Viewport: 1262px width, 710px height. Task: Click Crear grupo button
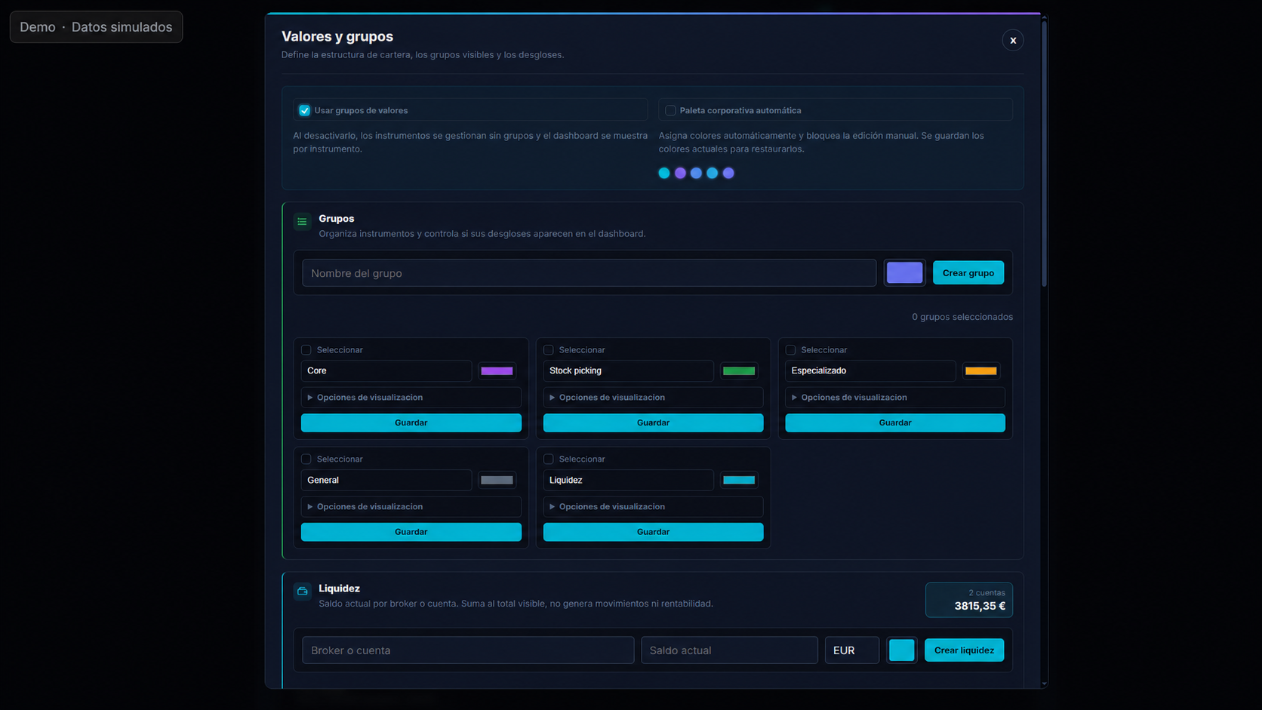tap(968, 273)
